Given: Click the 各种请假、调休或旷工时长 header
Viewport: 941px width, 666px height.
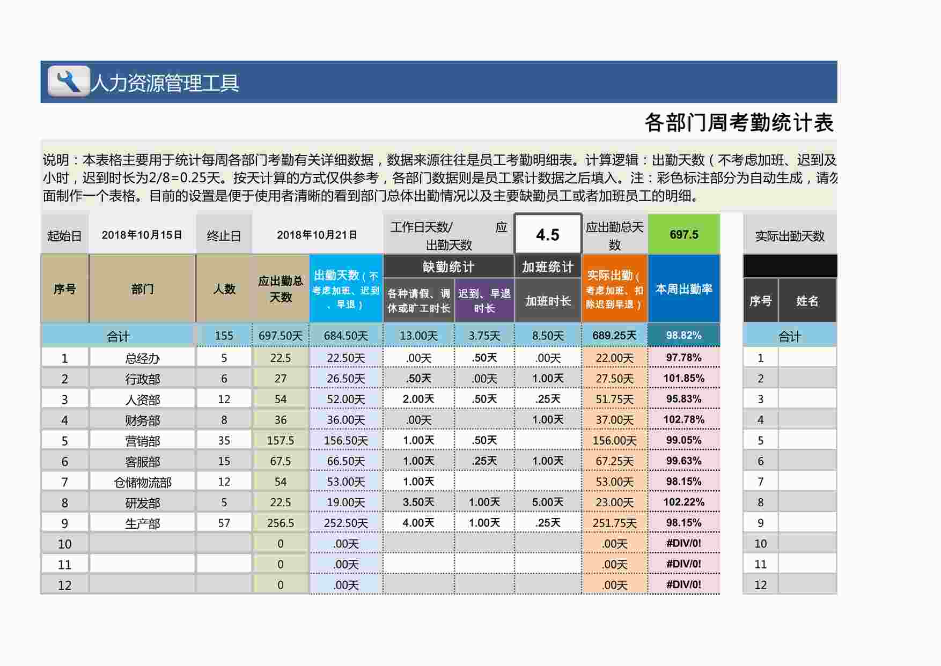Looking at the screenshot, I should click(418, 300).
